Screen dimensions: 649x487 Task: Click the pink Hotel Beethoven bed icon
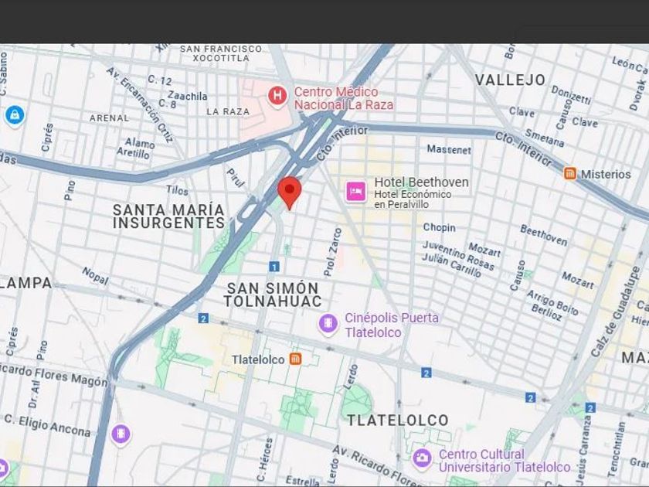pyautogui.click(x=356, y=192)
